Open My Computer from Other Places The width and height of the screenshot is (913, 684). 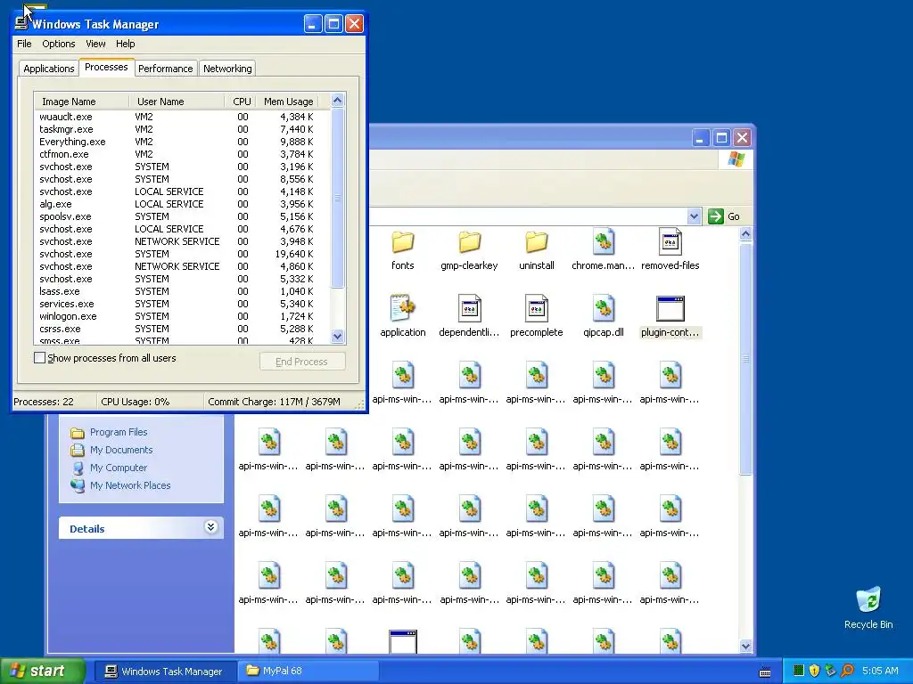coord(119,468)
